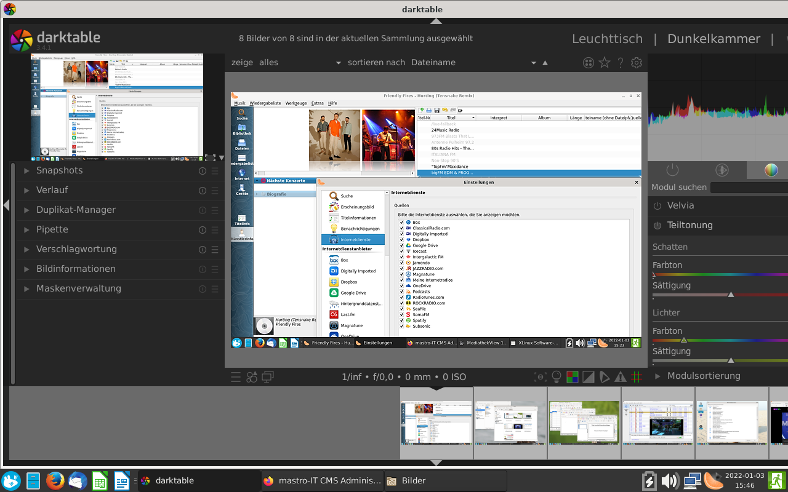The image size is (788, 492).
Task: Reverse sort order with the triangle arrow
Action: pos(544,63)
